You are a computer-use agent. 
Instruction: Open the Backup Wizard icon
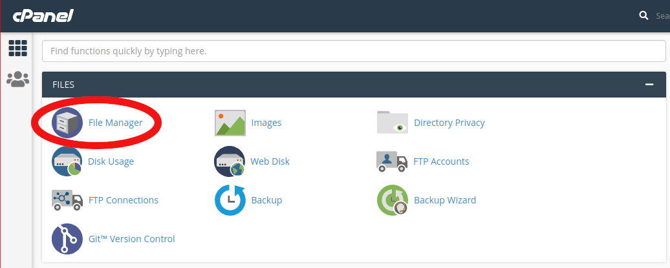393,200
